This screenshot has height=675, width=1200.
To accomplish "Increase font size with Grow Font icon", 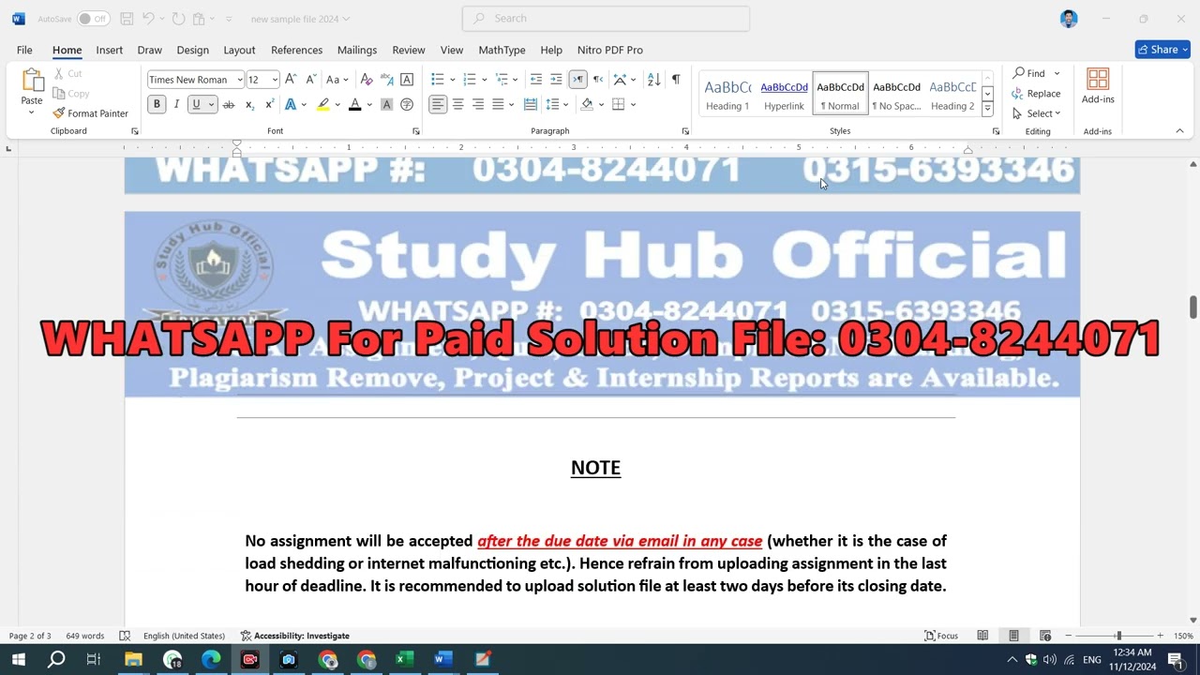I will point(291,80).
